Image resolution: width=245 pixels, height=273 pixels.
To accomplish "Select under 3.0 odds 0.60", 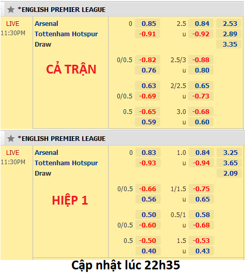I will pyautogui.click(x=201, y=122).
